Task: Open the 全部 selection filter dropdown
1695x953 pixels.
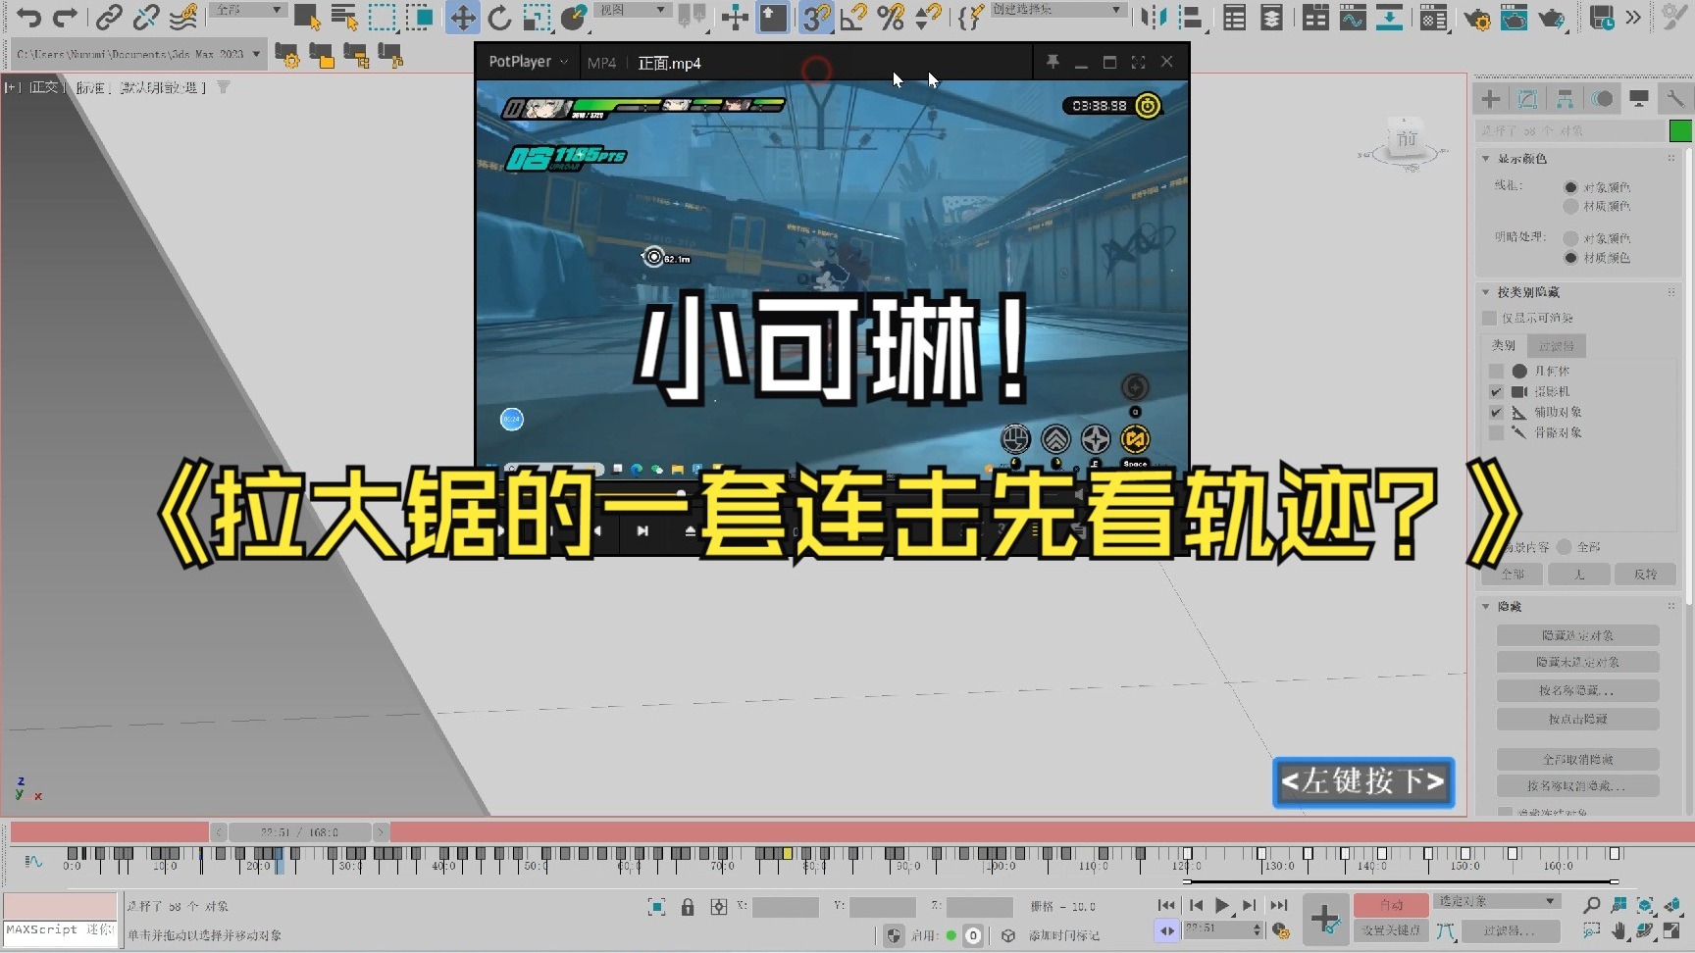Action: [x=248, y=10]
